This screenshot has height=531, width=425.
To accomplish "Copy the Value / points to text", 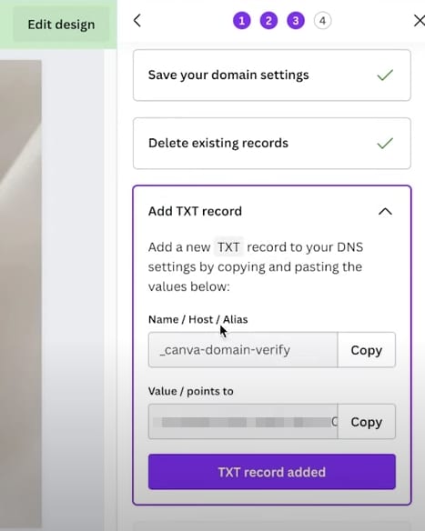I will click(x=367, y=422).
